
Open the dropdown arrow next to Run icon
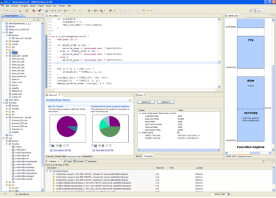click(x=98, y=11)
